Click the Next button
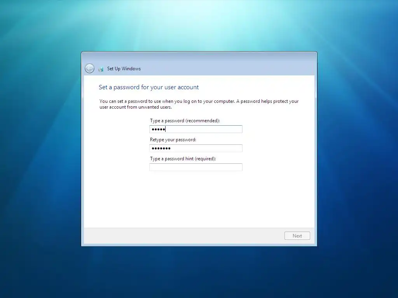The image size is (398, 298). coord(297,236)
